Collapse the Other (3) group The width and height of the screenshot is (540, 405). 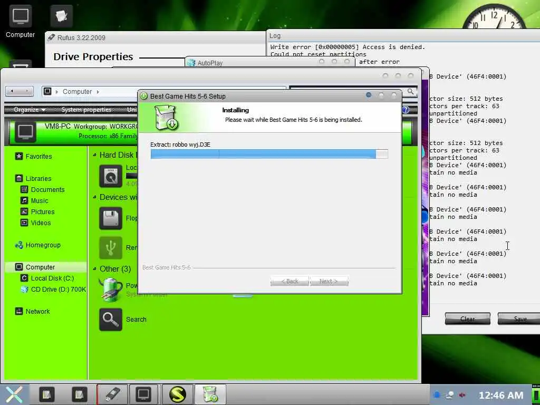tap(95, 268)
